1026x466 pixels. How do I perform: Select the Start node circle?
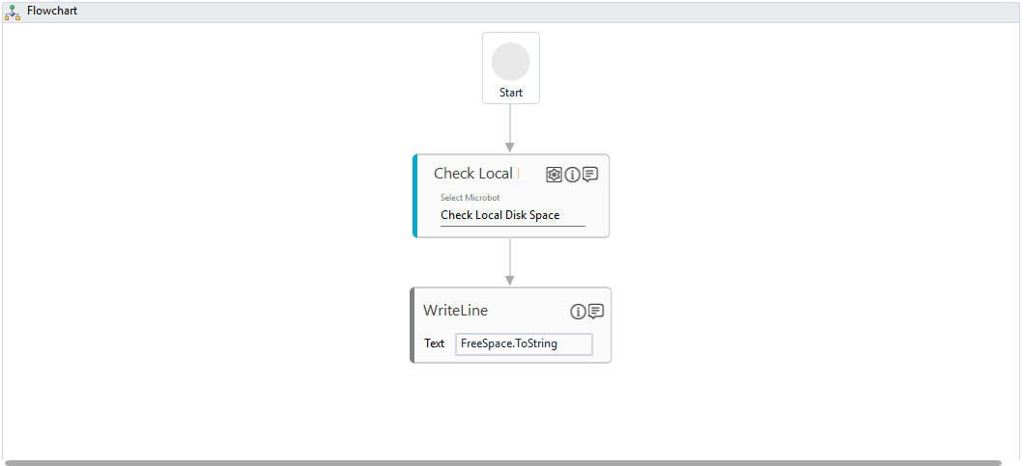[510, 62]
